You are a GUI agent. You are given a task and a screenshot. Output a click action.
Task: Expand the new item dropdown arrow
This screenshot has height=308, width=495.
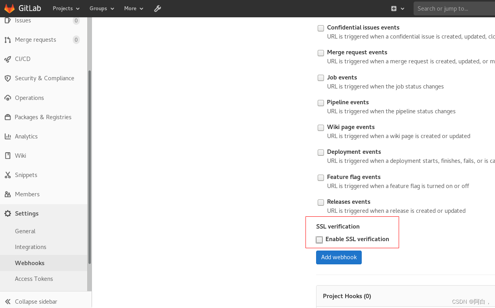tap(403, 9)
